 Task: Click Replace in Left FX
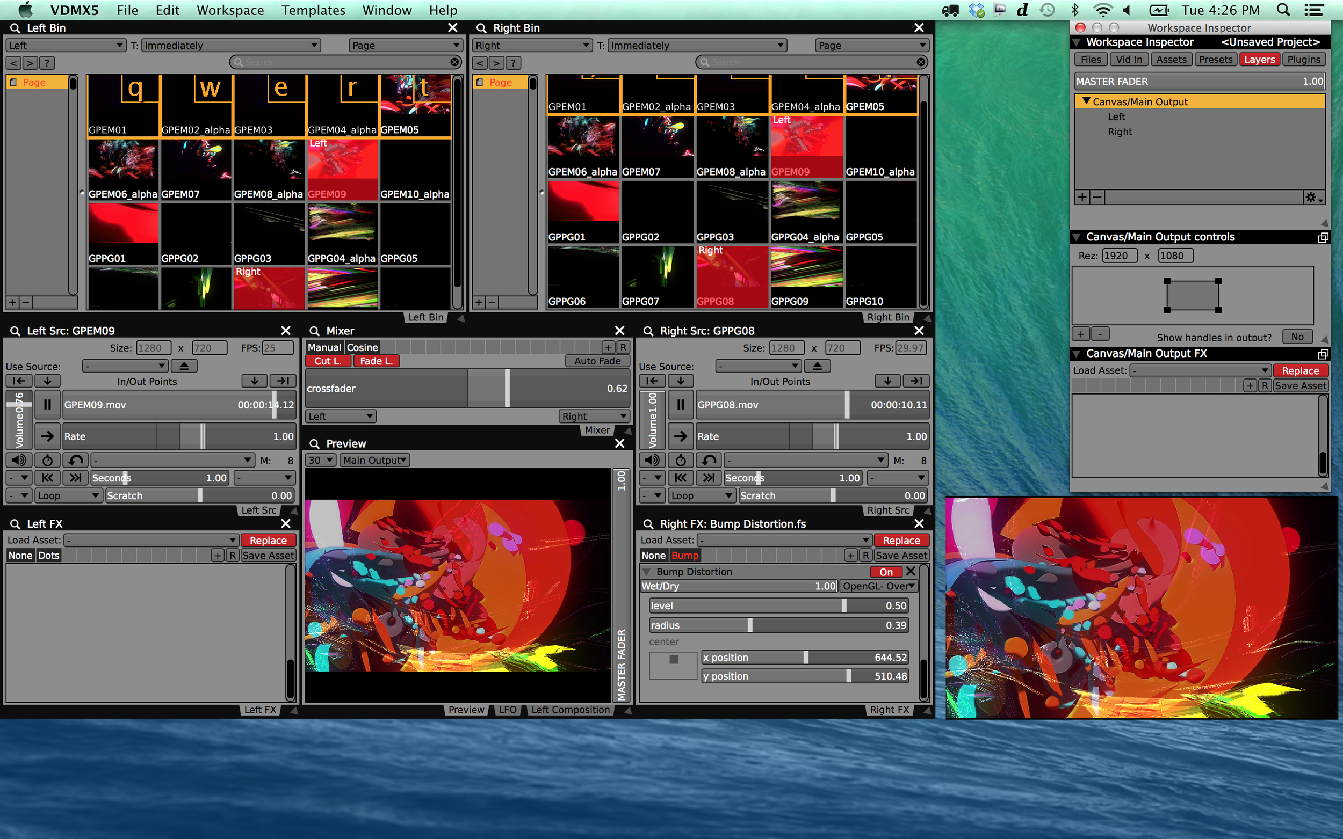(x=268, y=540)
